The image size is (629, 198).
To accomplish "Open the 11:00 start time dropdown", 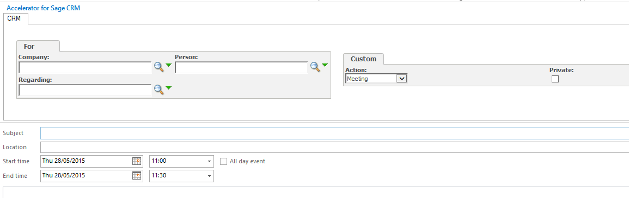I will (181, 161).
